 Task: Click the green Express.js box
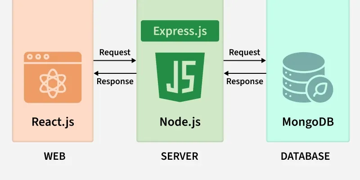(x=180, y=31)
